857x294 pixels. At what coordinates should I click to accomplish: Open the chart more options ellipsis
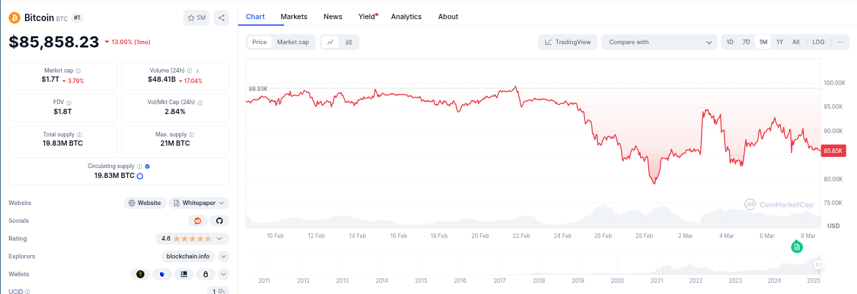tap(841, 42)
